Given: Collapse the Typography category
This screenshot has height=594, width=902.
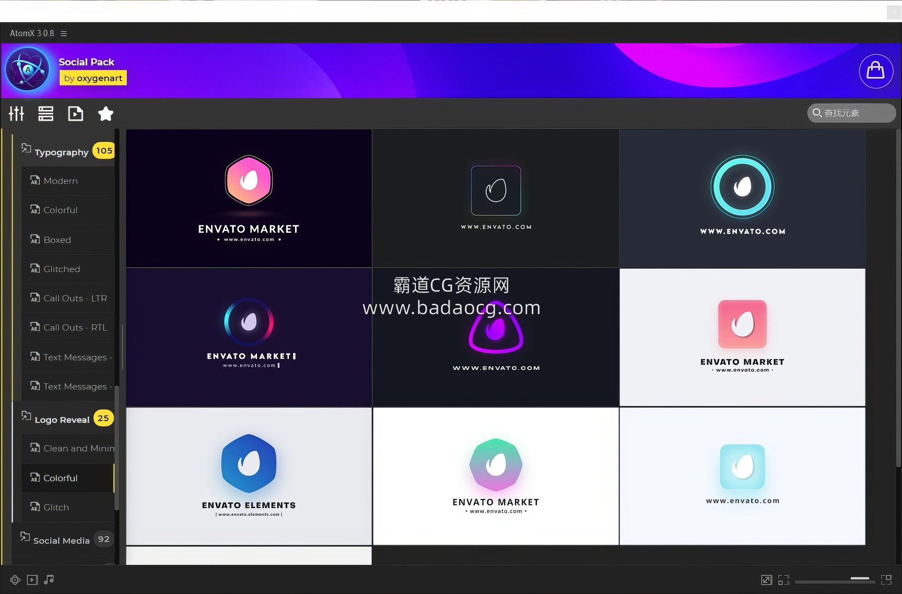Looking at the screenshot, I should [63, 151].
